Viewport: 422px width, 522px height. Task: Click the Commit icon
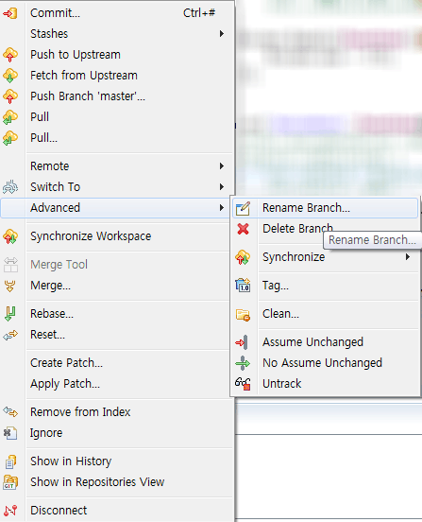pos(10,13)
